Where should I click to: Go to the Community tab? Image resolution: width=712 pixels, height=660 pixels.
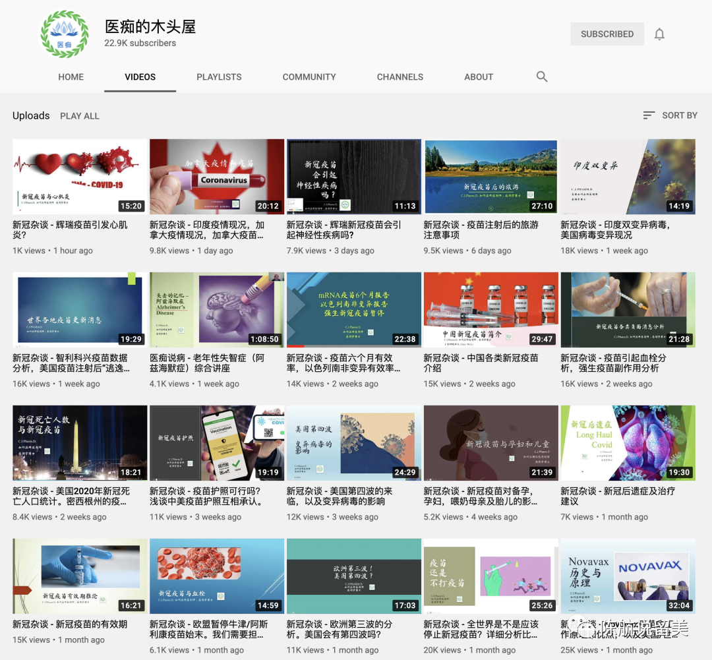point(309,76)
